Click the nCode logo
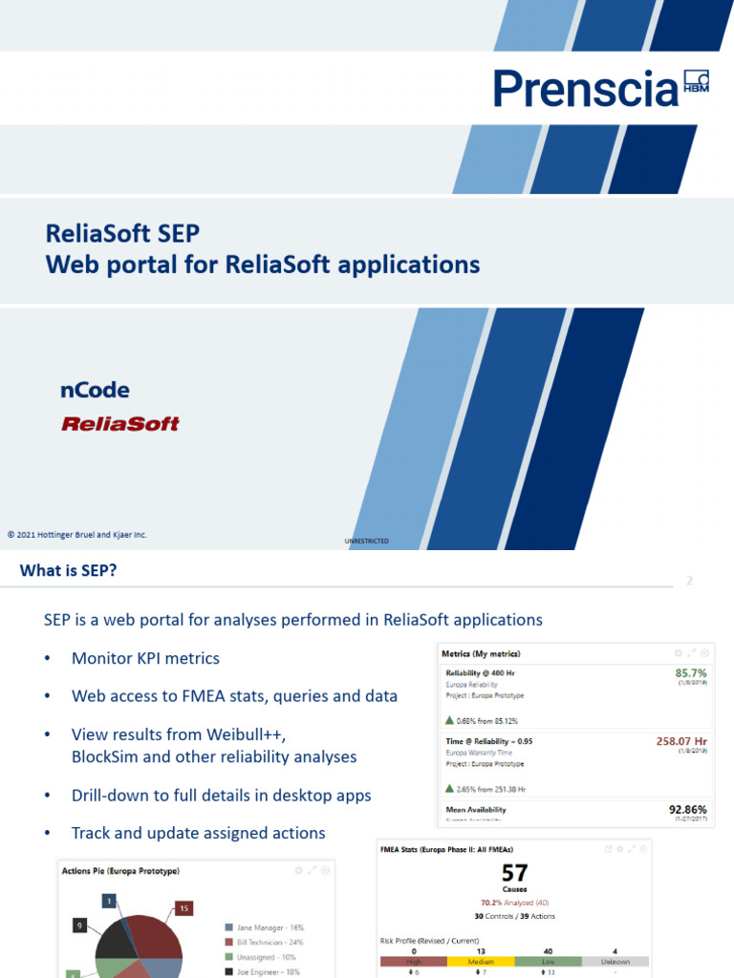 [x=95, y=391]
